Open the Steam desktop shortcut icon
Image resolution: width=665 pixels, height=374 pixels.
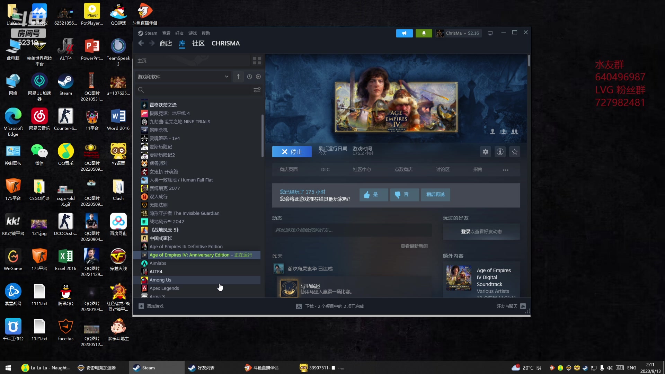point(65,84)
